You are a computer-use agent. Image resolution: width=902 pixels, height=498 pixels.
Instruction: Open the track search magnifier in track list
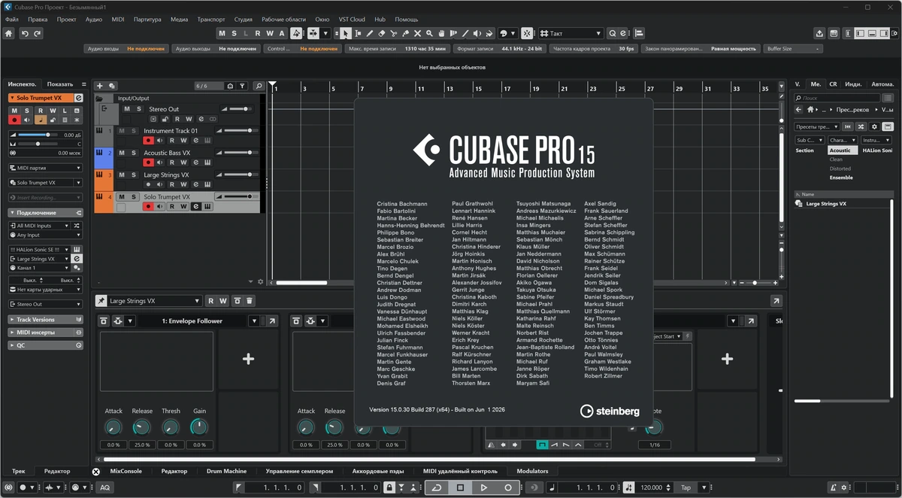pos(259,87)
